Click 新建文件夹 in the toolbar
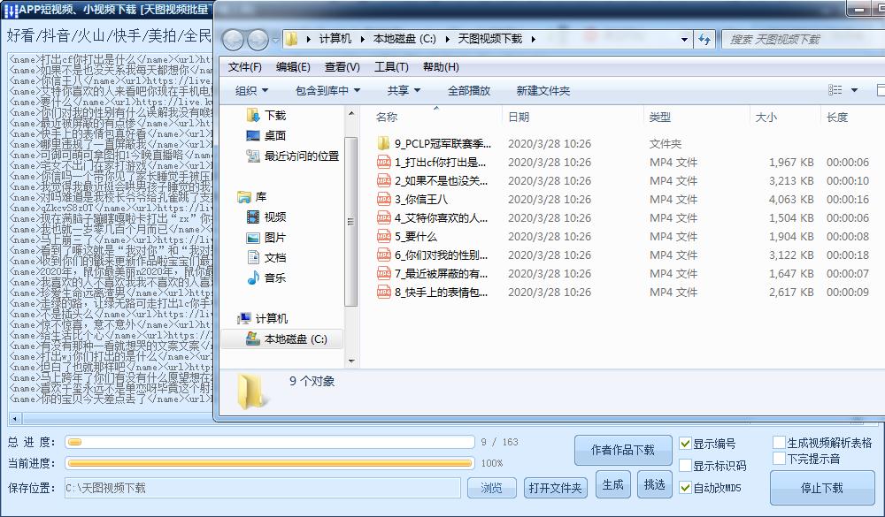The width and height of the screenshot is (885, 517). [543, 90]
